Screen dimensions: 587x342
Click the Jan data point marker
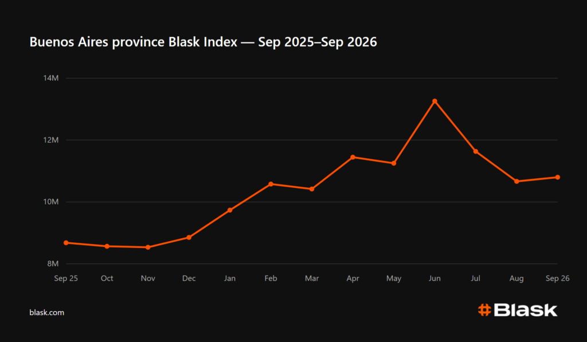[230, 210]
